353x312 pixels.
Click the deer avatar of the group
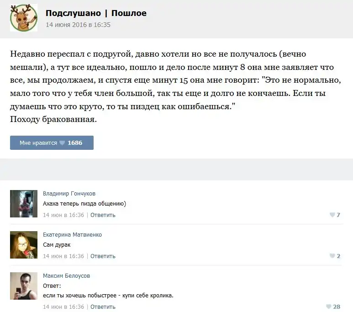click(x=24, y=18)
